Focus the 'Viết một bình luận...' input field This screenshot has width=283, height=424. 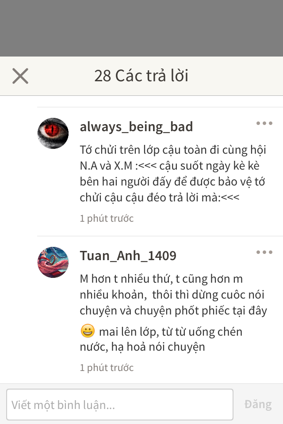click(x=120, y=405)
